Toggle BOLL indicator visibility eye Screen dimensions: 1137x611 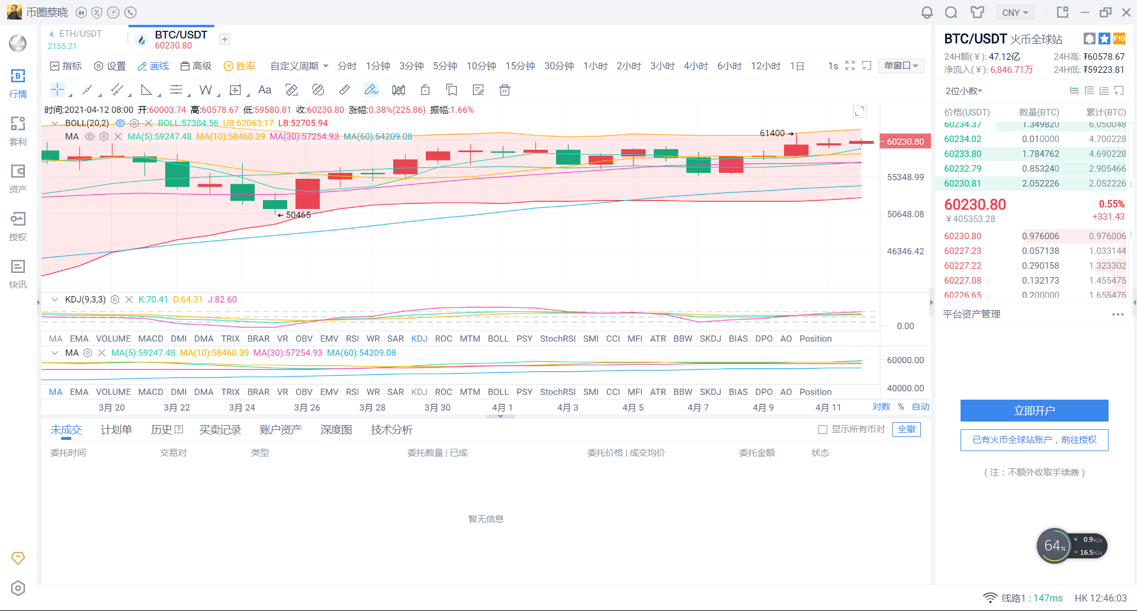point(120,123)
